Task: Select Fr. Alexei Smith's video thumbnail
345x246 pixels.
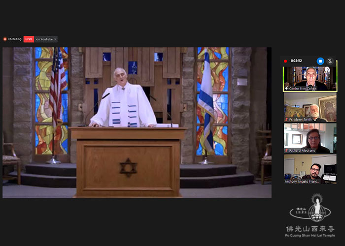Action: [x=310, y=106]
